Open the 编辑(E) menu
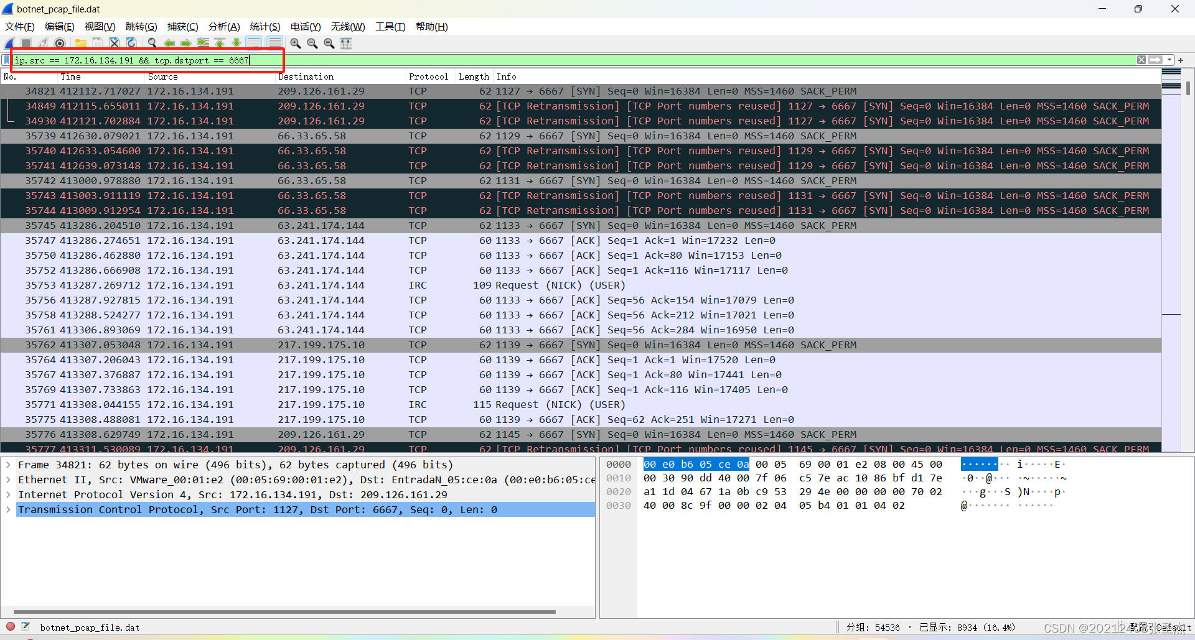1195x640 pixels. [60, 27]
